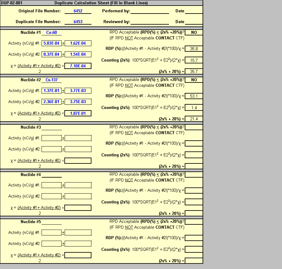The image size is (282, 269).
Task: Click the blank Nuclide #3 name line
Action: pyautogui.click(x=52, y=127)
